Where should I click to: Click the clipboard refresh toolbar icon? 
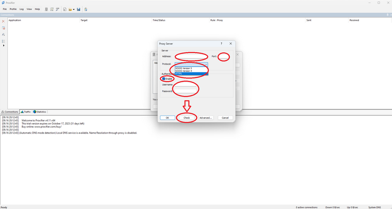[x=86, y=9]
